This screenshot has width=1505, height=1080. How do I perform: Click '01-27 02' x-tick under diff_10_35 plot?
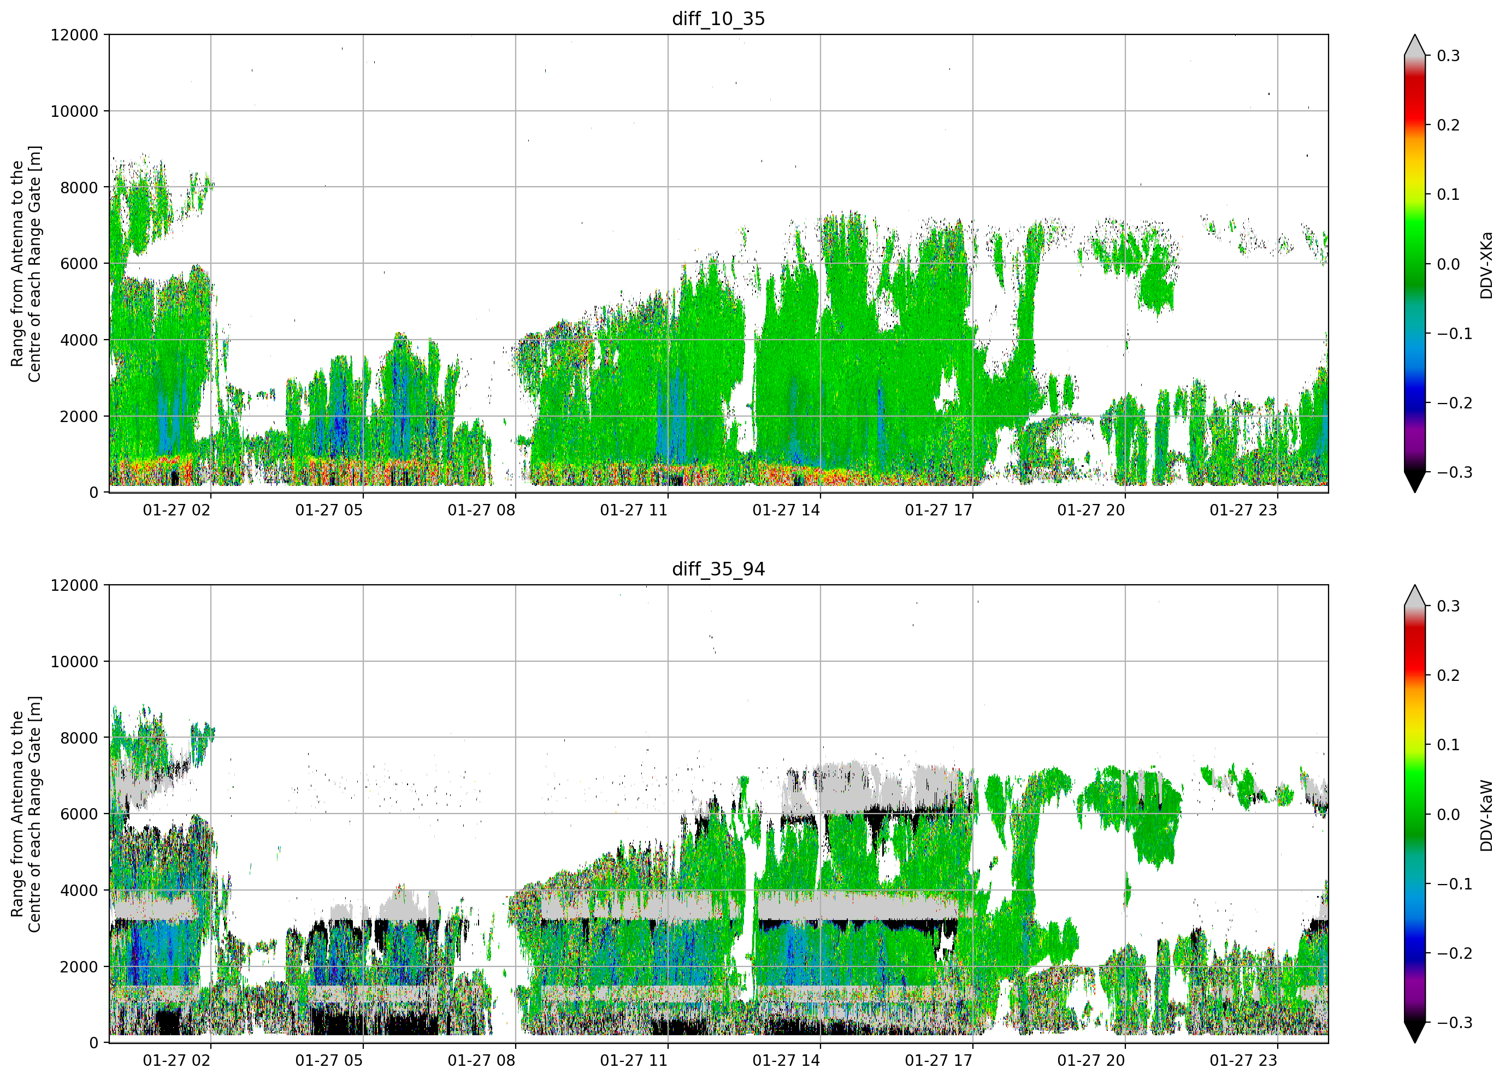[x=176, y=510]
